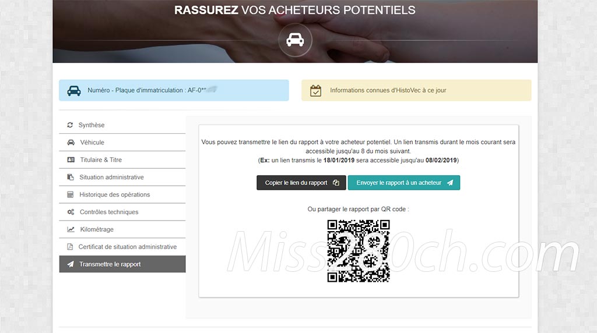Image resolution: width=597 pixels, height=333 pixels.
Task: Open Certificat de situation administrative
Action: (x=122, y=247)
